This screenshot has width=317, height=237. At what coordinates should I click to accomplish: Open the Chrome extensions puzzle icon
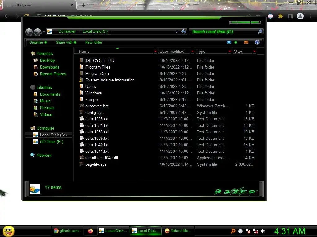tap(280, 16)
